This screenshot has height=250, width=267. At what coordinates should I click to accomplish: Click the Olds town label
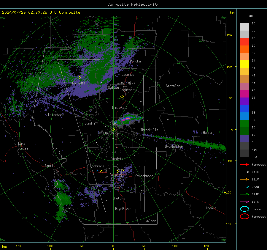pos(113,124)
